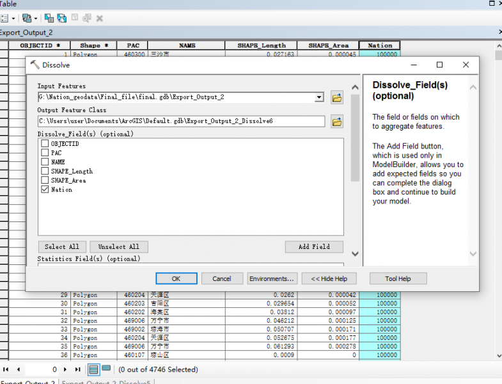502x384 pixels.
Task: Check the OBJECTID dissolve field
Action: point(45,144)
